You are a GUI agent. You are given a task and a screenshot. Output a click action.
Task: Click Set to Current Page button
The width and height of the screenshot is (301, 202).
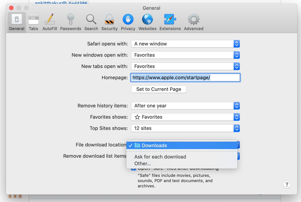pos(159,89)
